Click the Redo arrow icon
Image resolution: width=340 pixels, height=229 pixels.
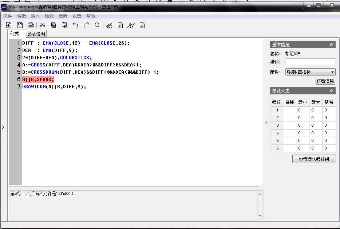pos(86,25)
